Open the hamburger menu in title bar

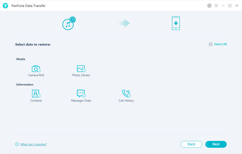216,6
